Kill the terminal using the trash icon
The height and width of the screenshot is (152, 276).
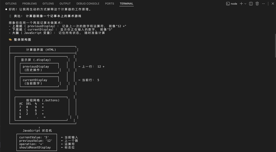pos(257,4)
